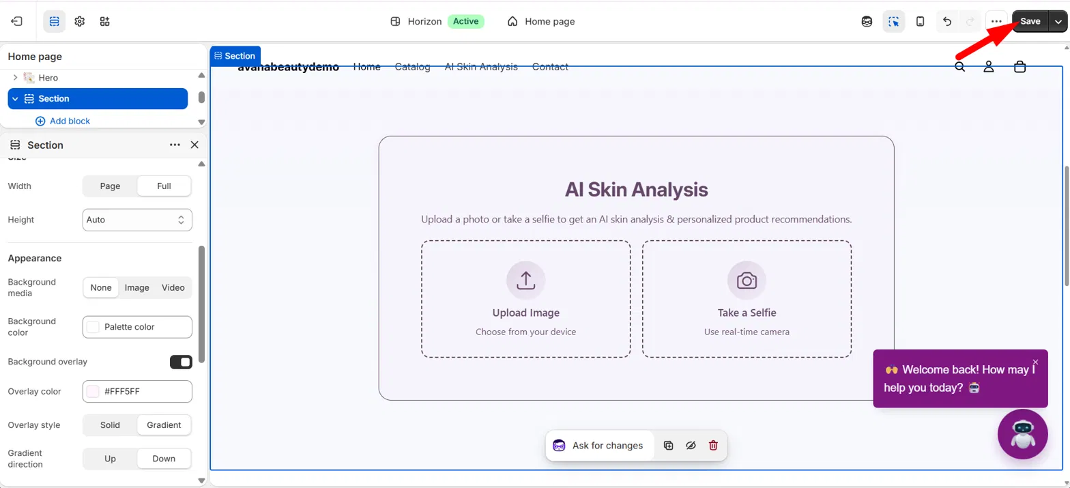
Task: Open the Home page template selector
Action: tap(541, 21)
